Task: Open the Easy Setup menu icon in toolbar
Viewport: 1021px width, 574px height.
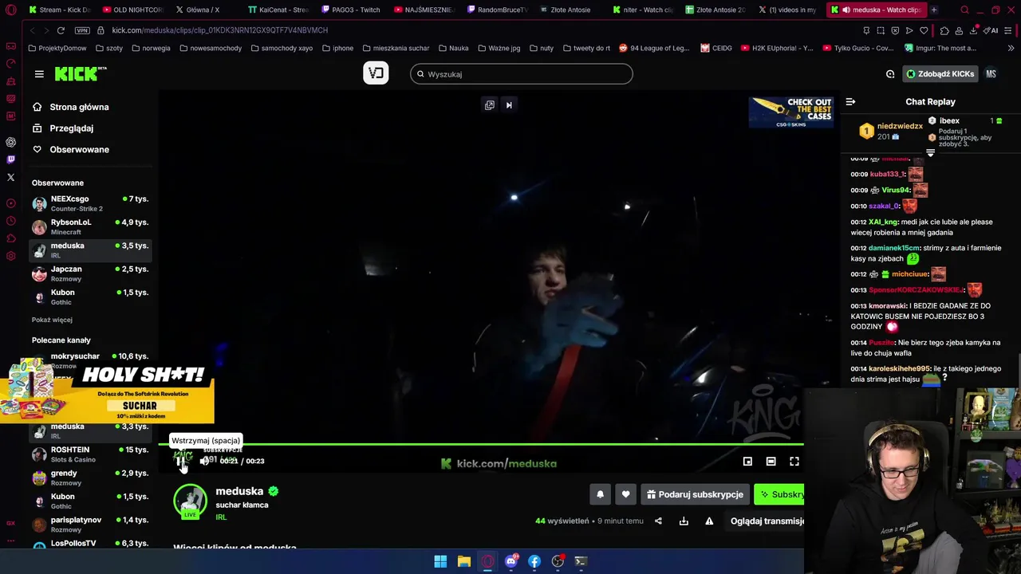Action: 1009,30
